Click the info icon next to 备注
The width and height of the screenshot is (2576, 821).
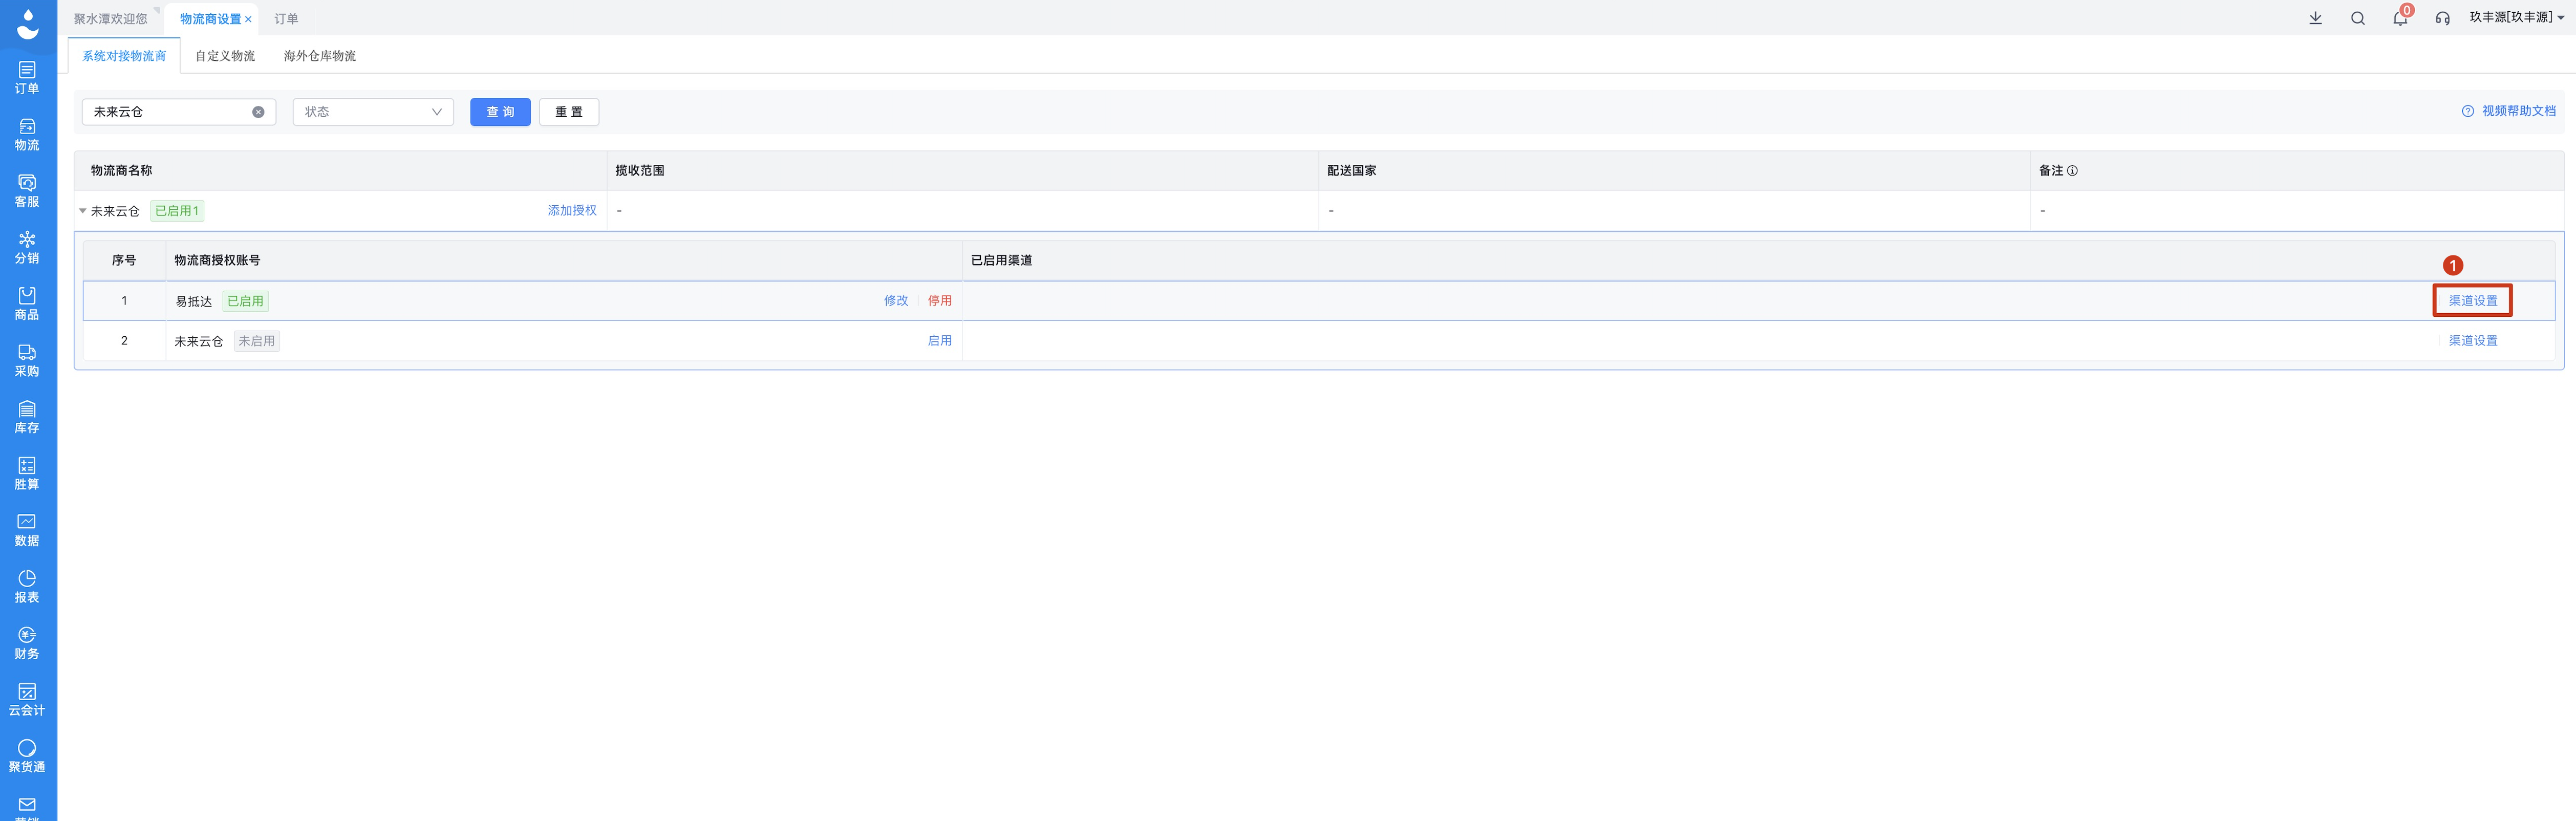click(2072, 171)
